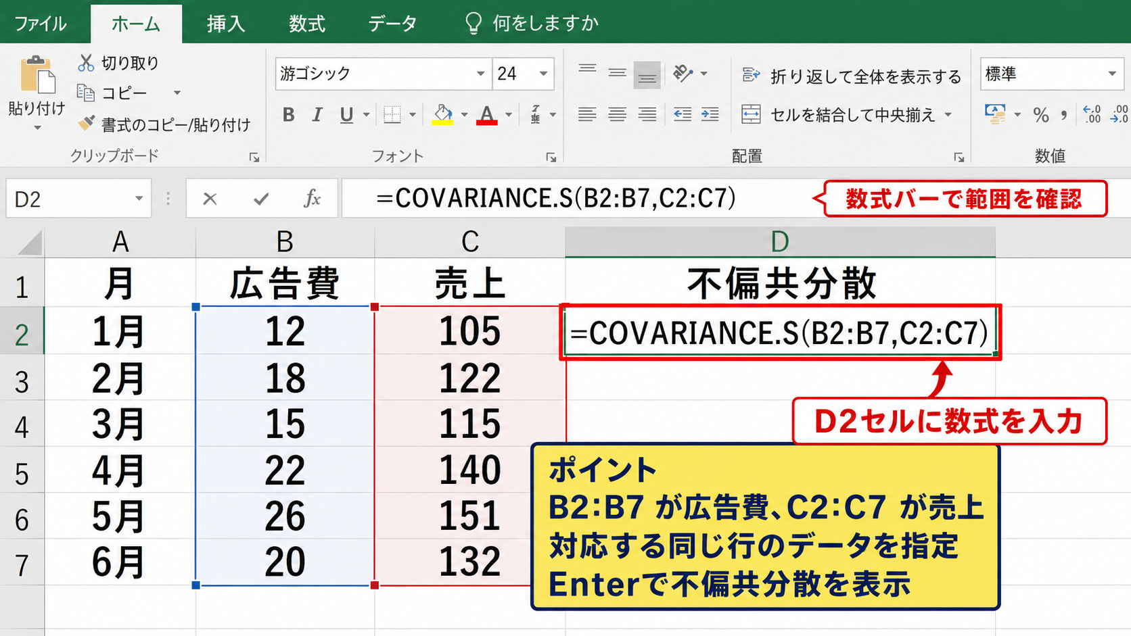This screenshot has height=636, width=1131.
Task: Open alignment group dialog launcher
Action: click(x=959, y=157)
